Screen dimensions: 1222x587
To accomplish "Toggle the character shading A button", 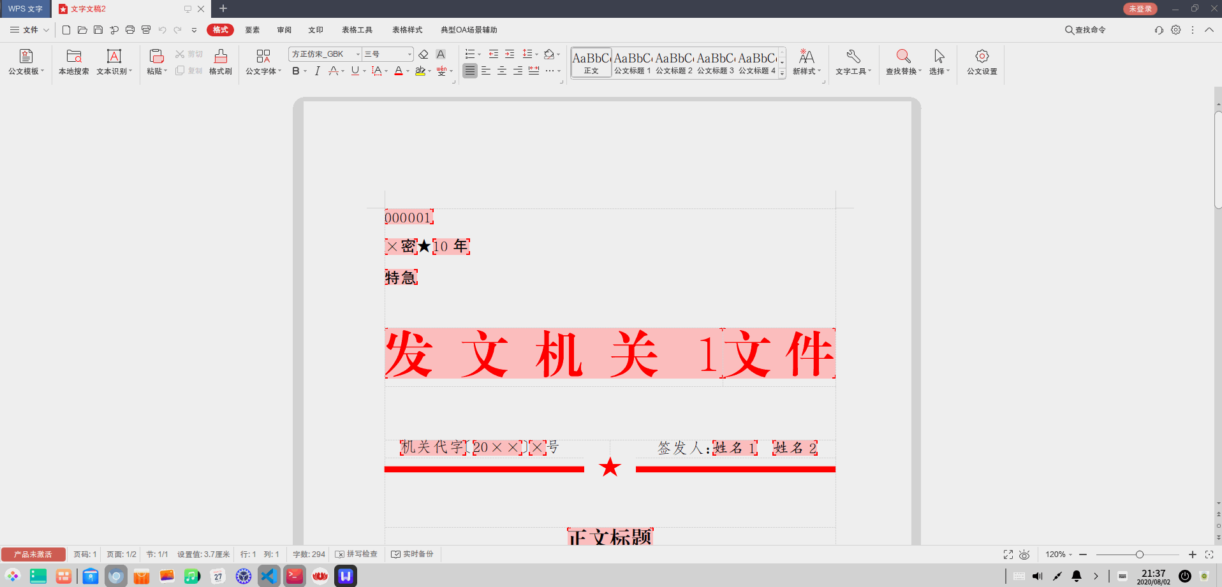I will pyautogui.click(x=441, y=54).
